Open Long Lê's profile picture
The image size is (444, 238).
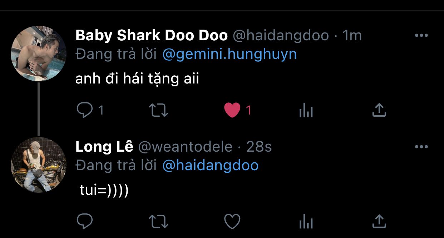pos(39,165)
